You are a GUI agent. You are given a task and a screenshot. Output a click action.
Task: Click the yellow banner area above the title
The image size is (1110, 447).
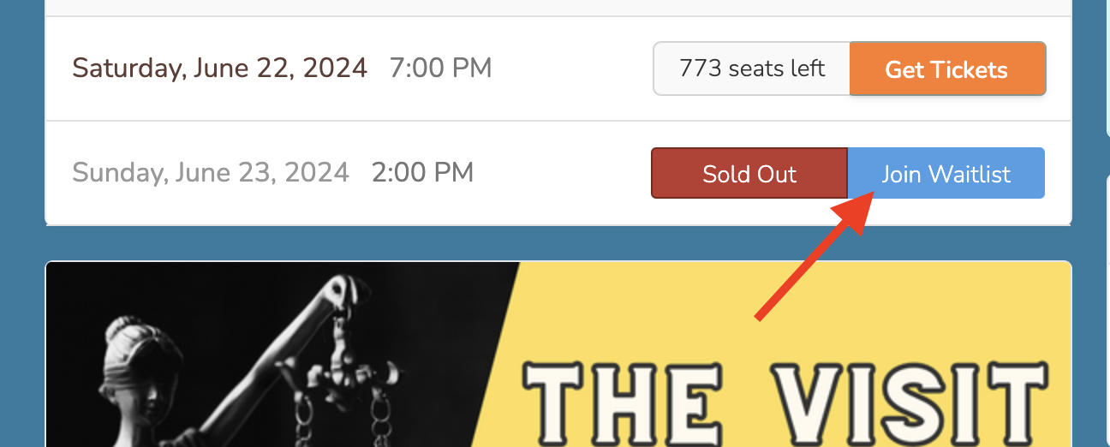771,308
